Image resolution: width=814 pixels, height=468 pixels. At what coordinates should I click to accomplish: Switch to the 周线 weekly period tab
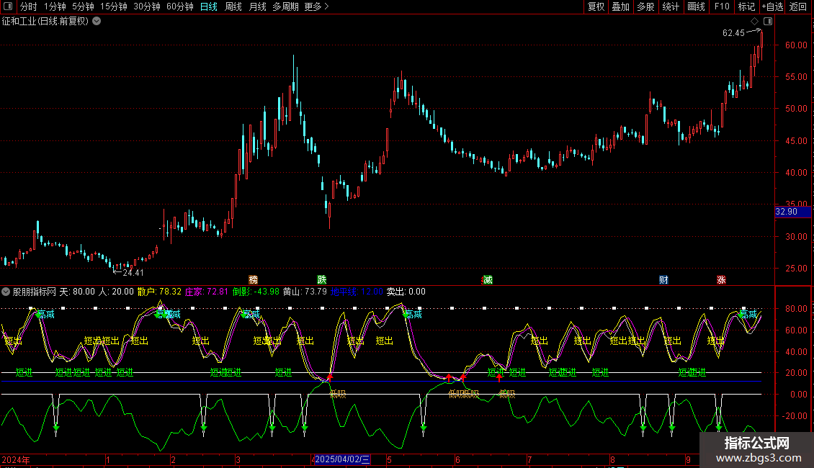click(233, 6)
